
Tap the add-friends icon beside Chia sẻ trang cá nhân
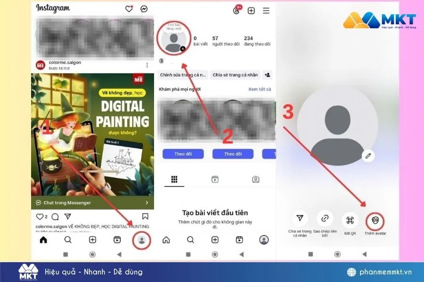tap(267, 75)
